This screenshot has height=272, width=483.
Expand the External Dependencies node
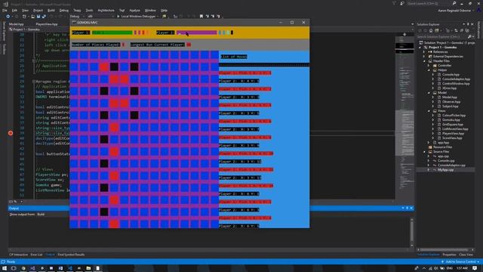(424, 57)
